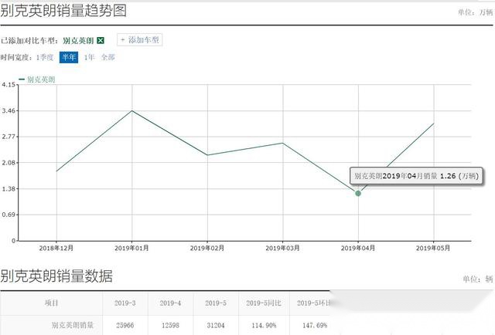Image resolution: width=495 pixels, height=335 pixels.
Task: Click the 31204 sales cell
Action: tap(216, 325)
